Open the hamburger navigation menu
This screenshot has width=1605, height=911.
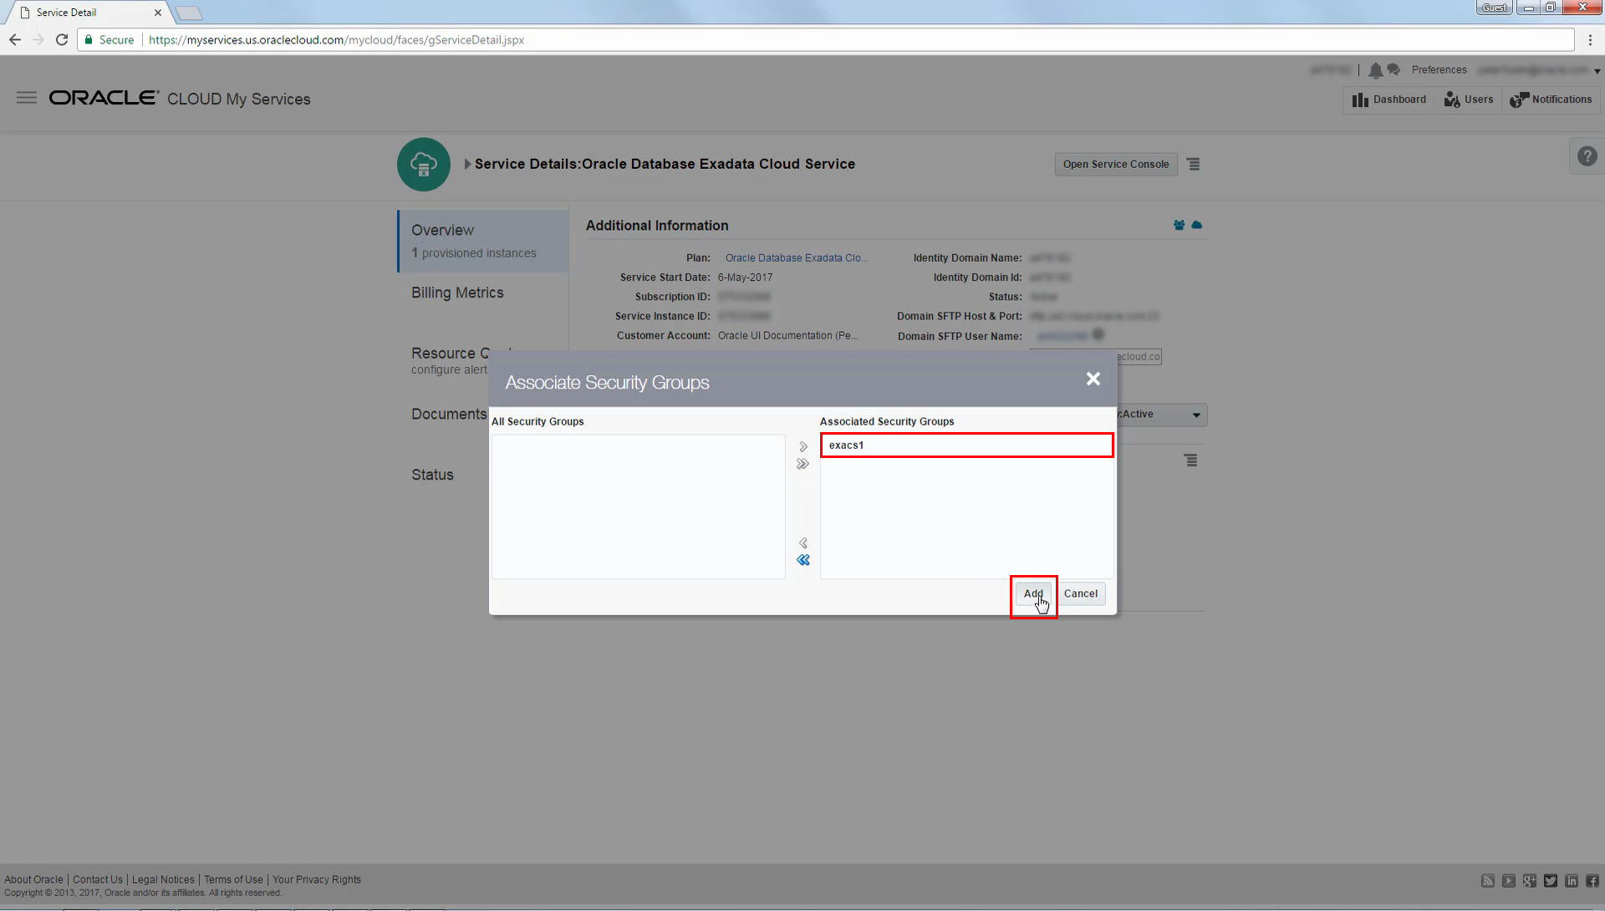tap(27, 98)
